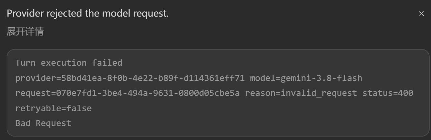The width and height of the screenshot is (431, 140).
Task: Click the retryable=false line
Action: click(53, 108)
